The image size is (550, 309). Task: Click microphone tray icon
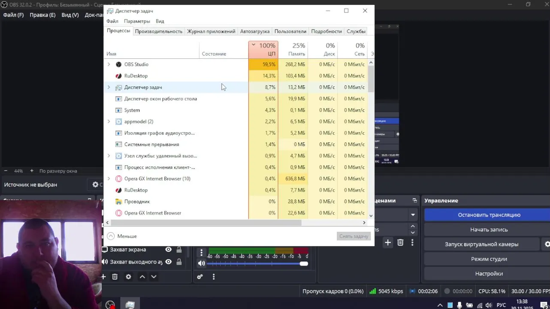point(459,305)
